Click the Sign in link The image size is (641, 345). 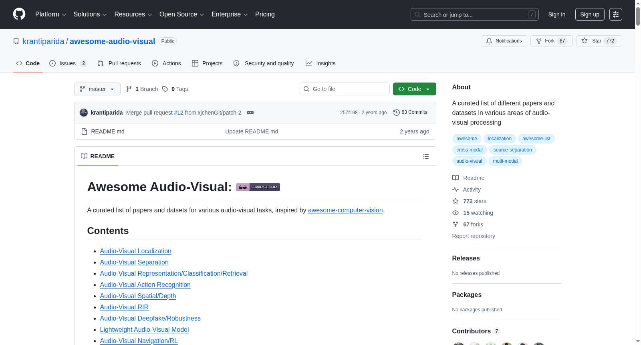(557, 14)
